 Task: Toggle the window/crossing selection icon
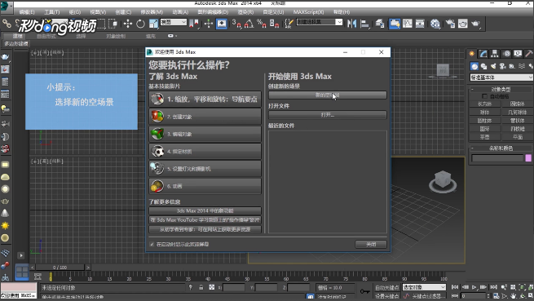click(x=113, y=24)
